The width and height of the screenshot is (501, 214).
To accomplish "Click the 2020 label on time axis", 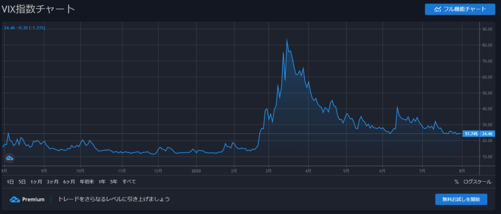I will tap(196, 171).
